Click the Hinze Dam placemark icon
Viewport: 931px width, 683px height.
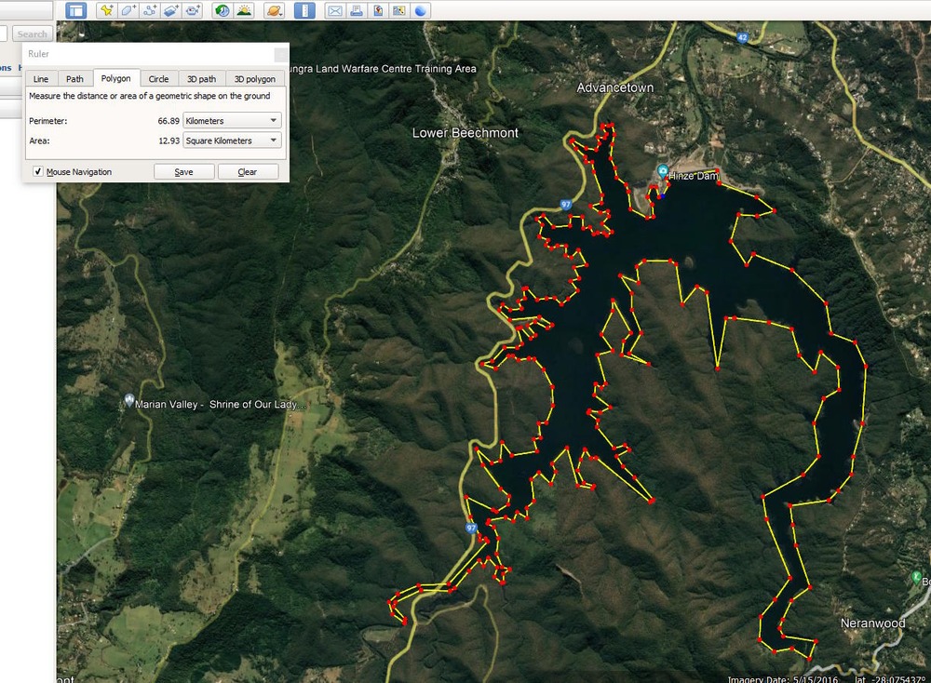click(x=662, y=171)
